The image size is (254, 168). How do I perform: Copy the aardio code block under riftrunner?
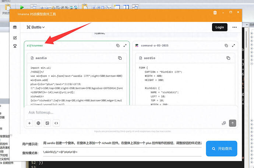(120, 58)
